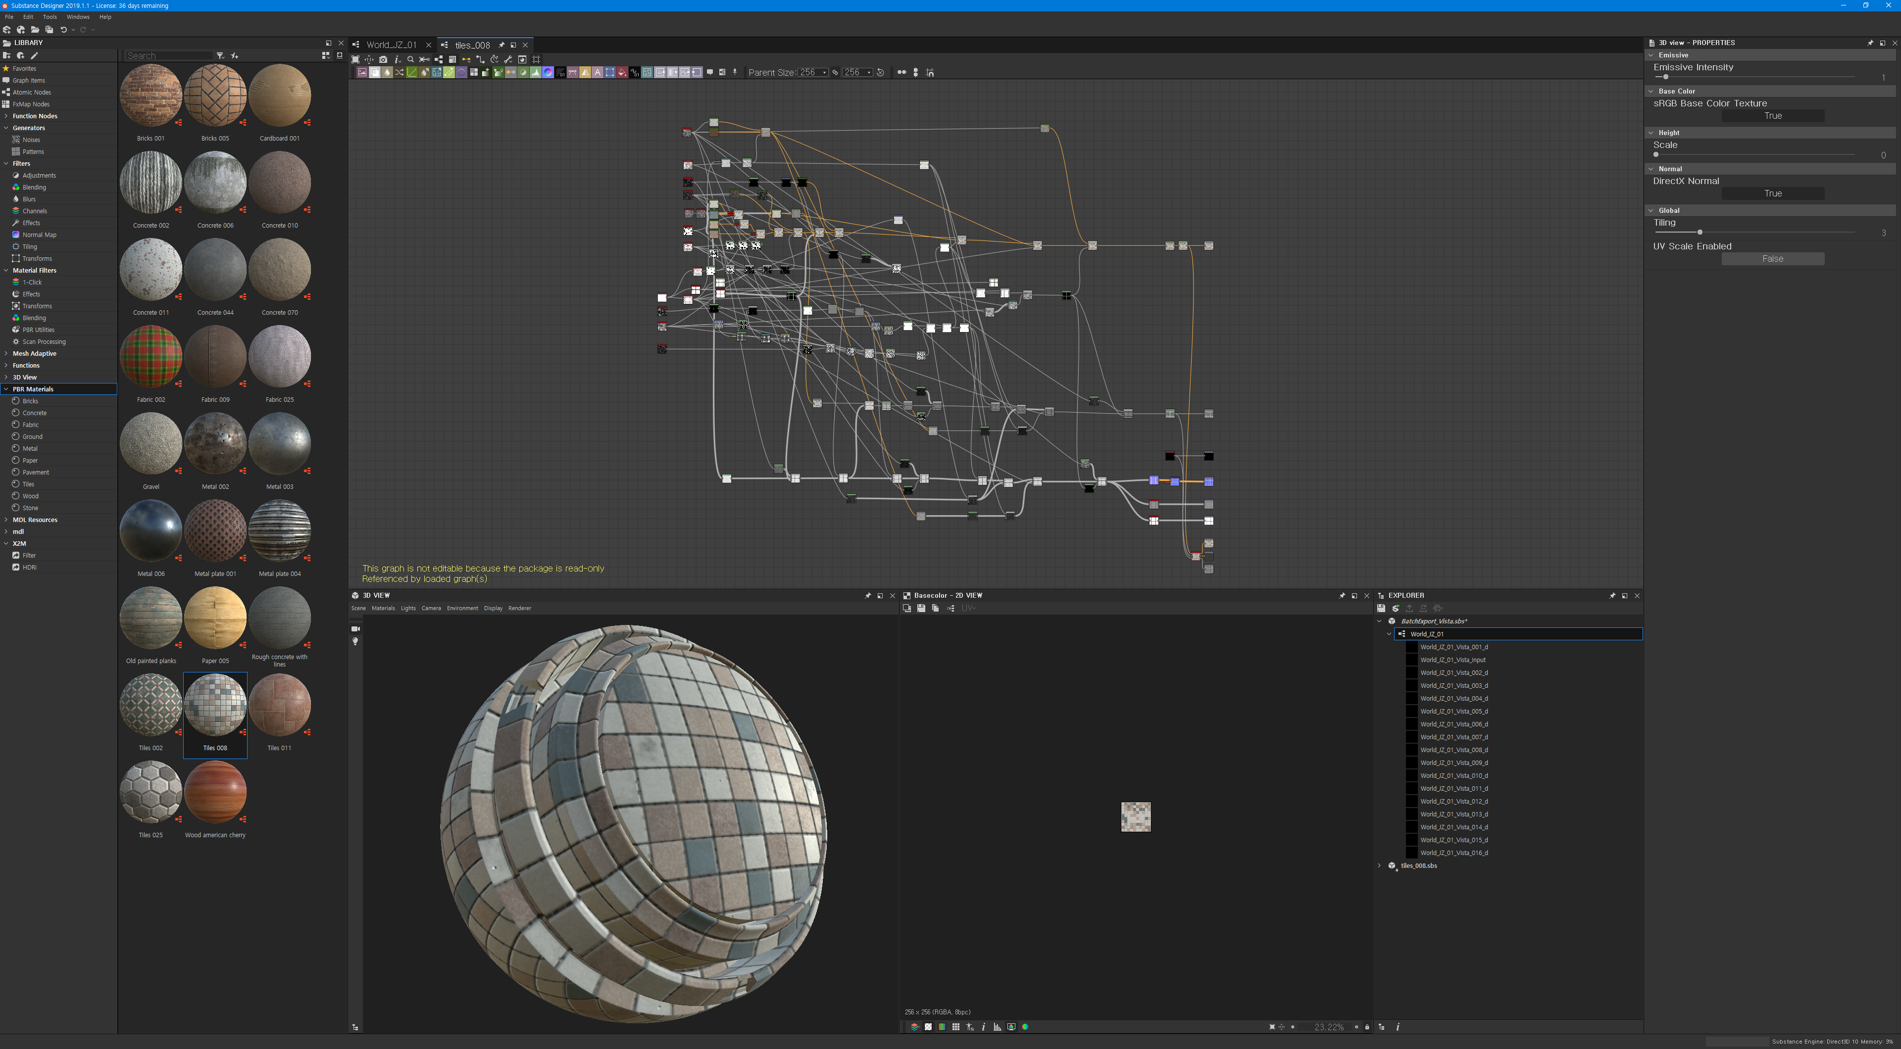
Task: Switch to World_JZ_01 graph tab
Action: (391, 45)
